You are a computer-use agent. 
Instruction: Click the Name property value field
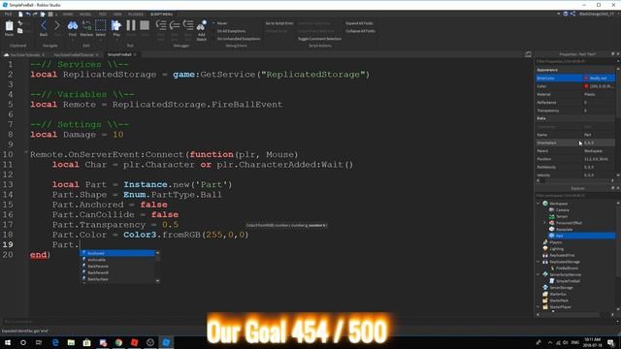pyautogui.click(x=599, y=135)
